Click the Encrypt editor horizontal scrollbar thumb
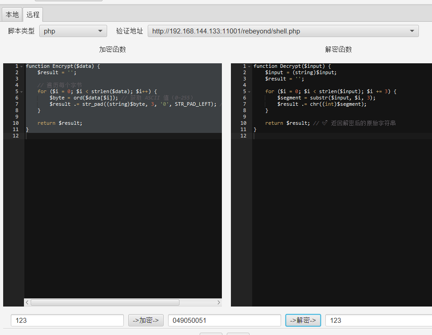The image size is (432, 335). (105, 302)
